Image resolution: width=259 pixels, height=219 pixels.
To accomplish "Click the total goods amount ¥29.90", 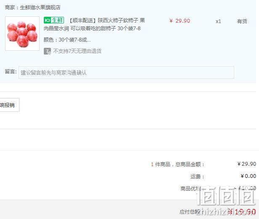I will 247,164.
